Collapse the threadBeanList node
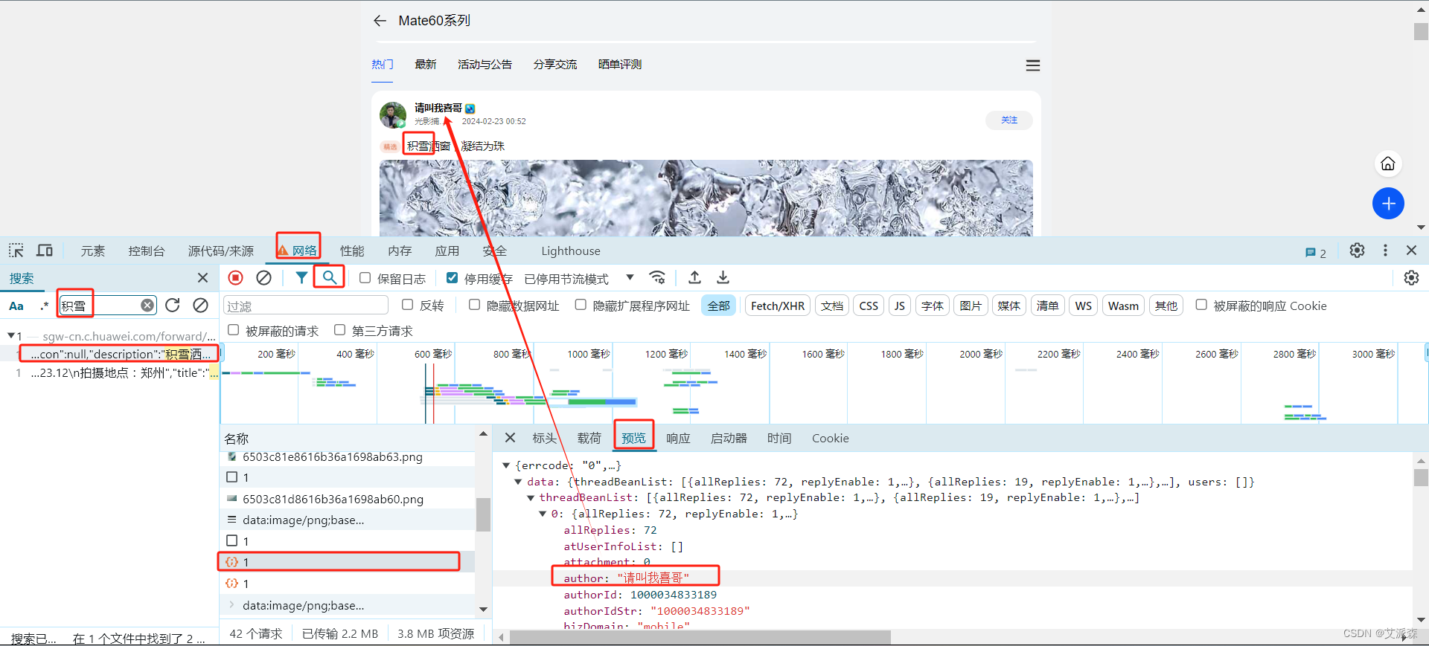Viewport: 1429px width, 646px height. [530, 497]
